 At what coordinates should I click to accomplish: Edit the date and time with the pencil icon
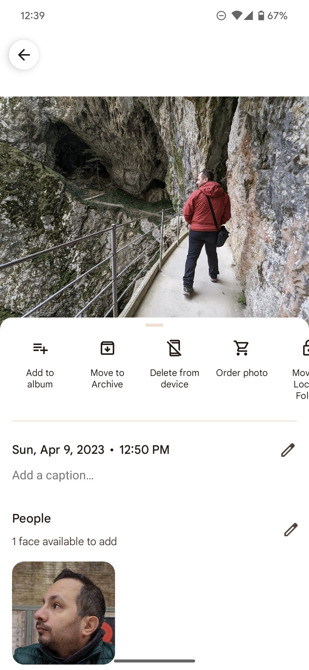point(288,450)
